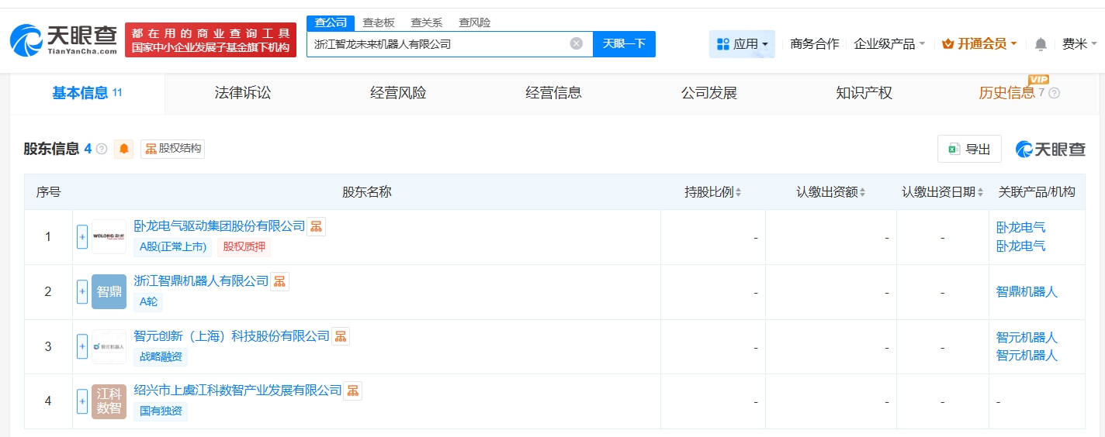Expand row 4 shareholder details

(x=82, y=401)
